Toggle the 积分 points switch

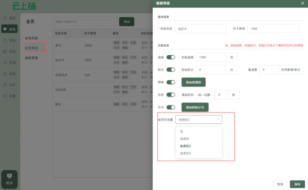coord(171,69)
